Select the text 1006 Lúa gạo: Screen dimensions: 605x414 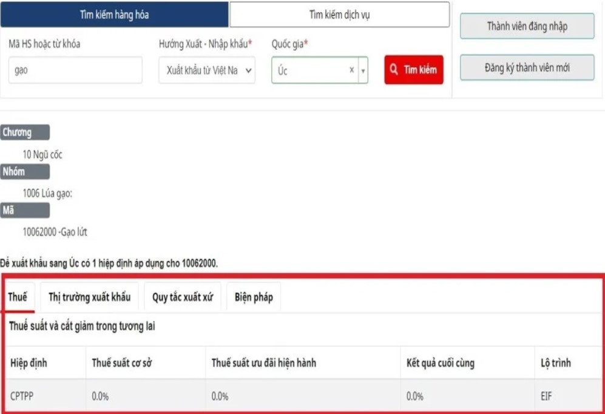(x=47, y=193)
